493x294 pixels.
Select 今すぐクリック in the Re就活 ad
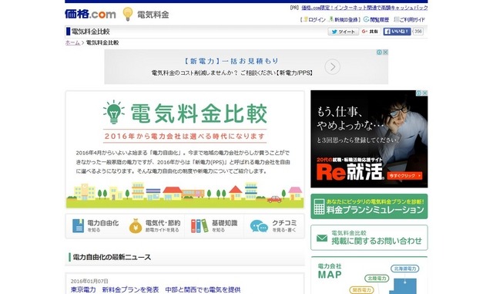[x=404, y=176]
